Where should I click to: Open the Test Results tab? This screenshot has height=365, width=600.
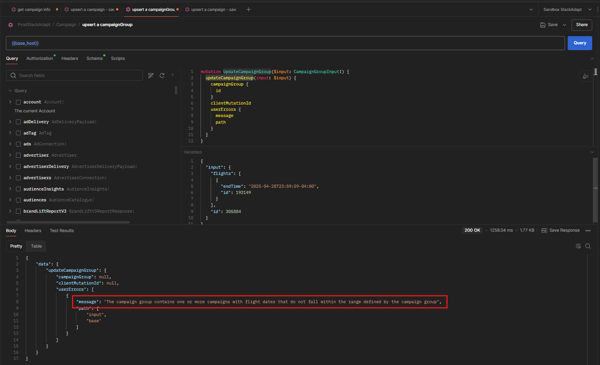tap(62, 231)
